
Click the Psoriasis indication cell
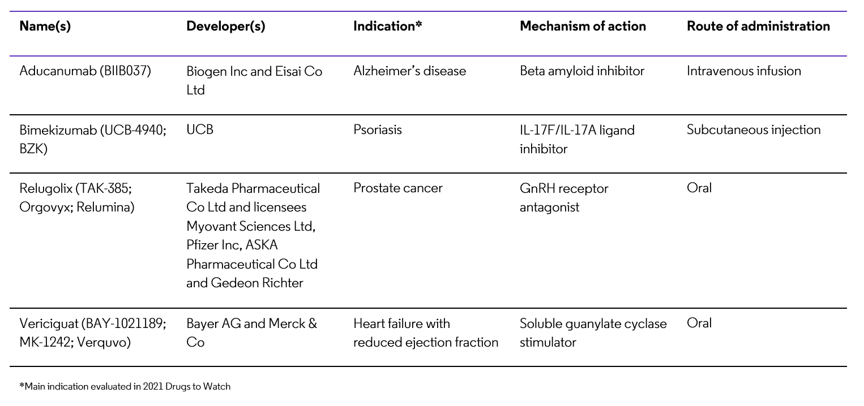click(377, 130)
